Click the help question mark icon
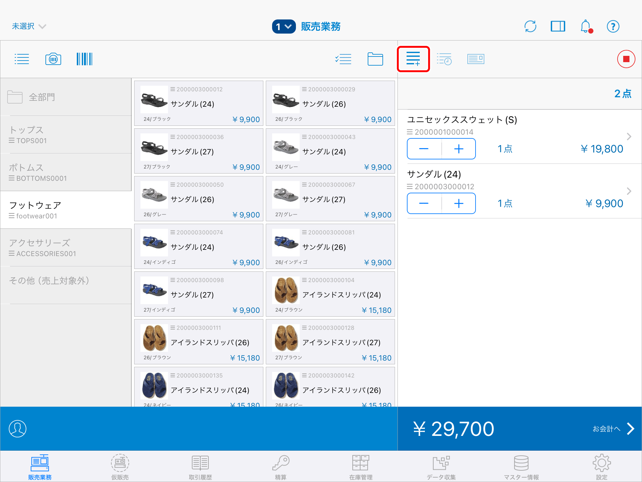Image resolution: width=642 pixels, height=482 pixels. pyautogui.click(x=613, y=26)
